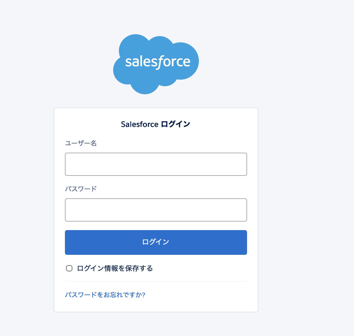Select the password text box under パスワード
The width and height of the screenshot is (354, 336).
point(156,210)
